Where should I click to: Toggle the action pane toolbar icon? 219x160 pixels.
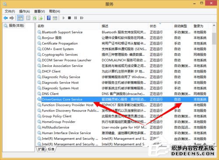coord(55,18)
